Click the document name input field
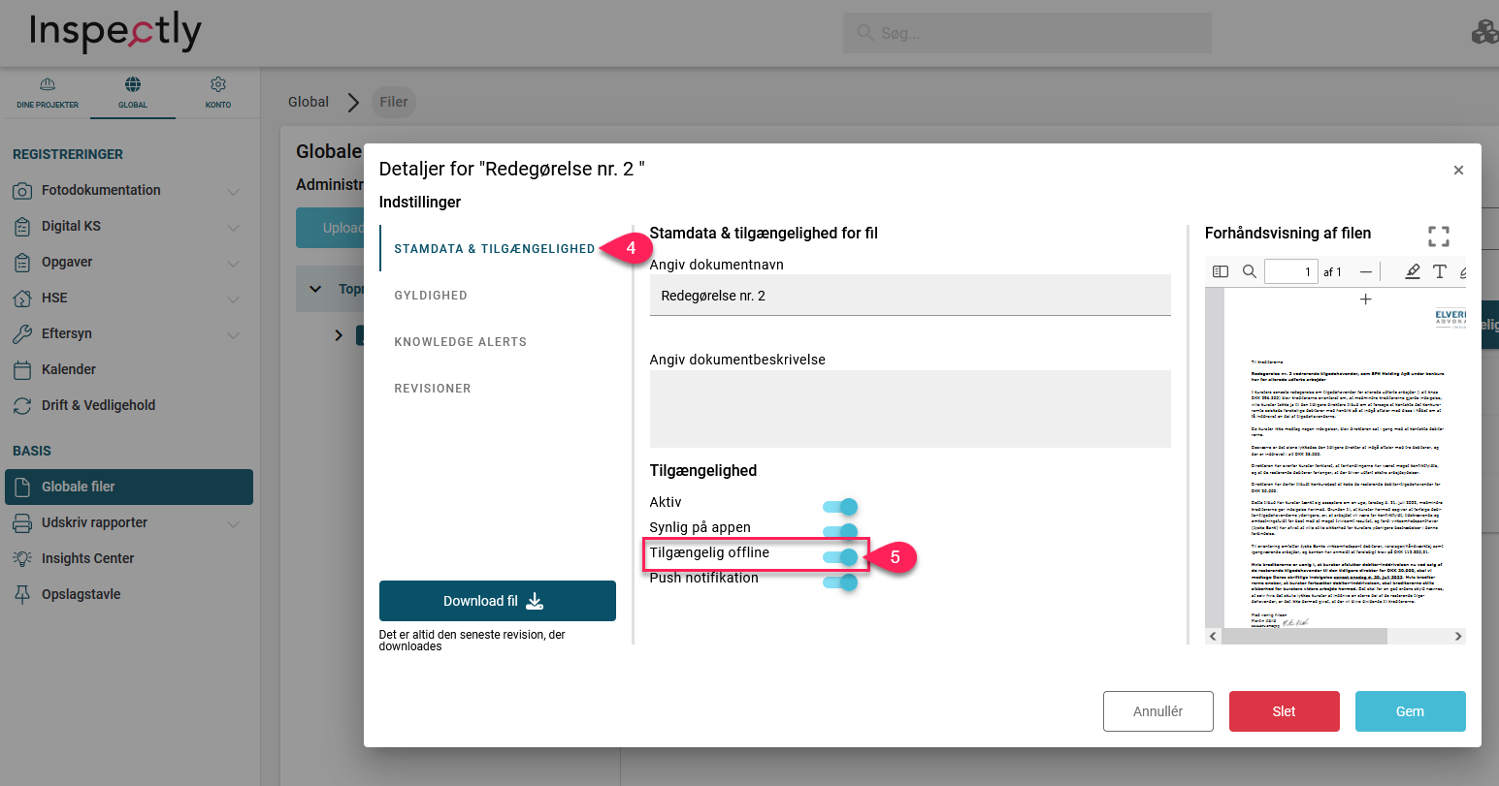The width and height of the screenshot is (1499, 786). tap(909, 296)
